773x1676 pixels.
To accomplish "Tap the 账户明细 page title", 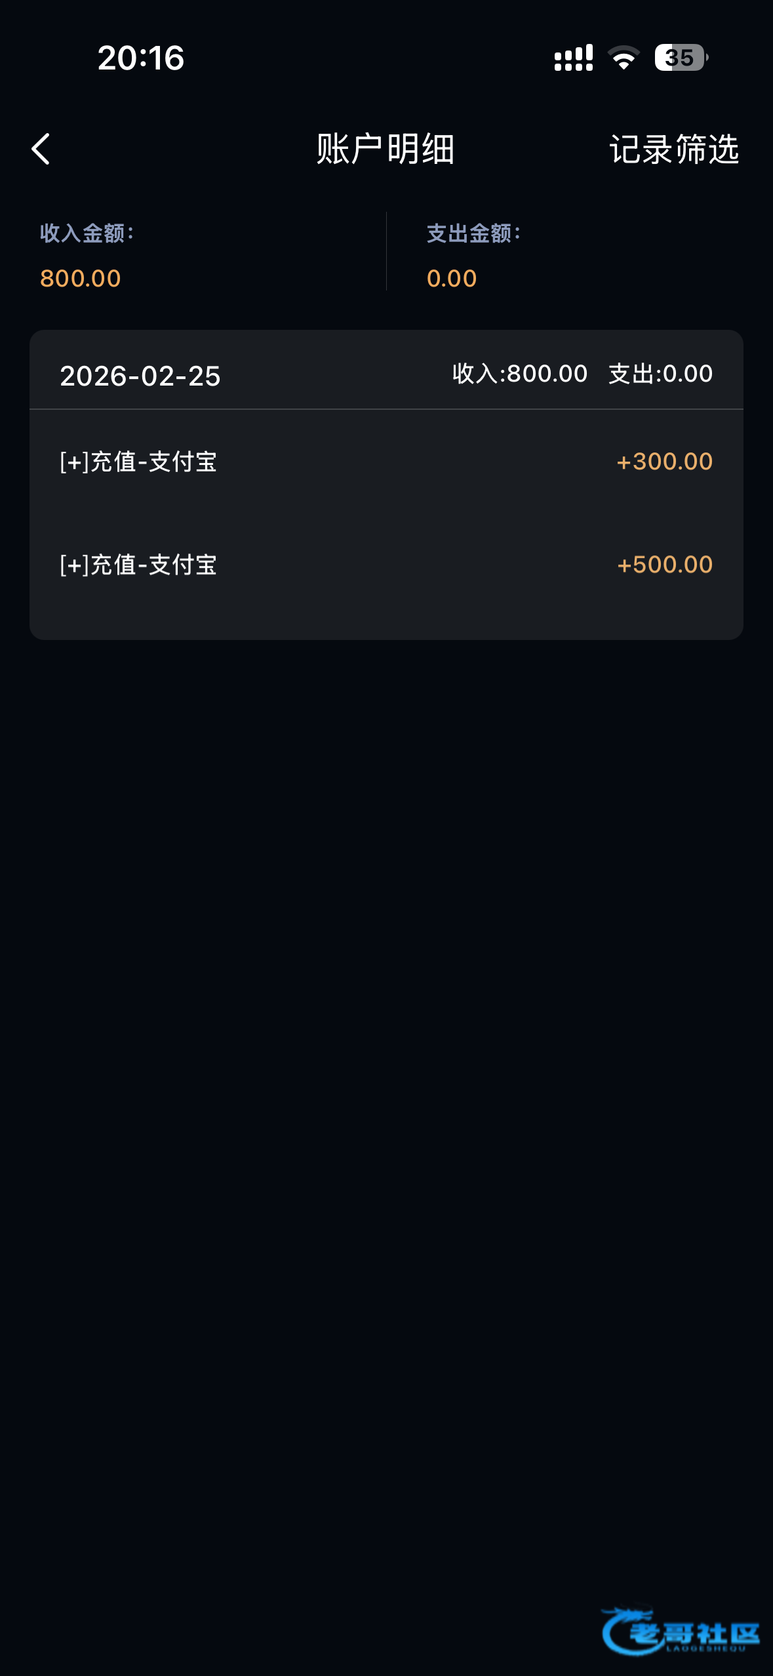I will pyautogui.click(x=386, y=149).
